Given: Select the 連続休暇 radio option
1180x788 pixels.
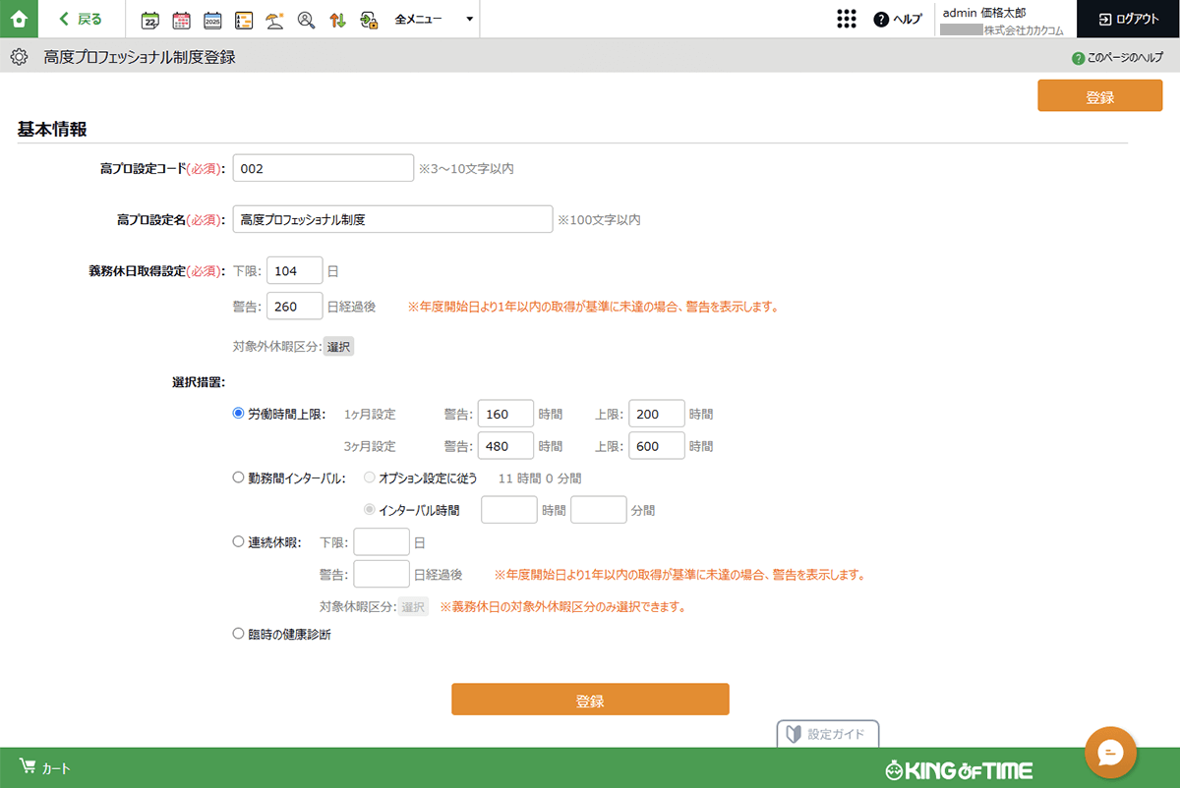Looking at the screenshot, I should [x=238, y=540].
